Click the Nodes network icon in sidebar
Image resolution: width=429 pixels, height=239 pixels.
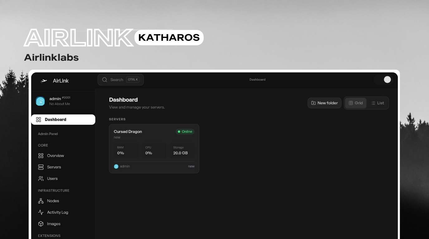point(41,201)
